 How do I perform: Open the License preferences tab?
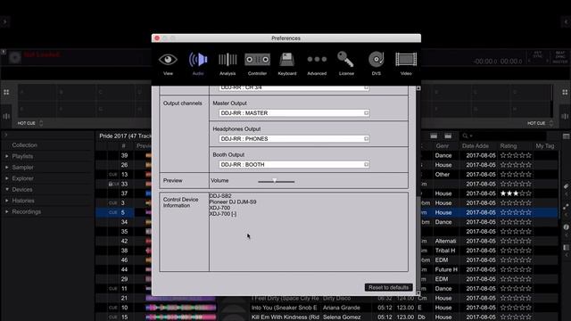click(346, 63)
